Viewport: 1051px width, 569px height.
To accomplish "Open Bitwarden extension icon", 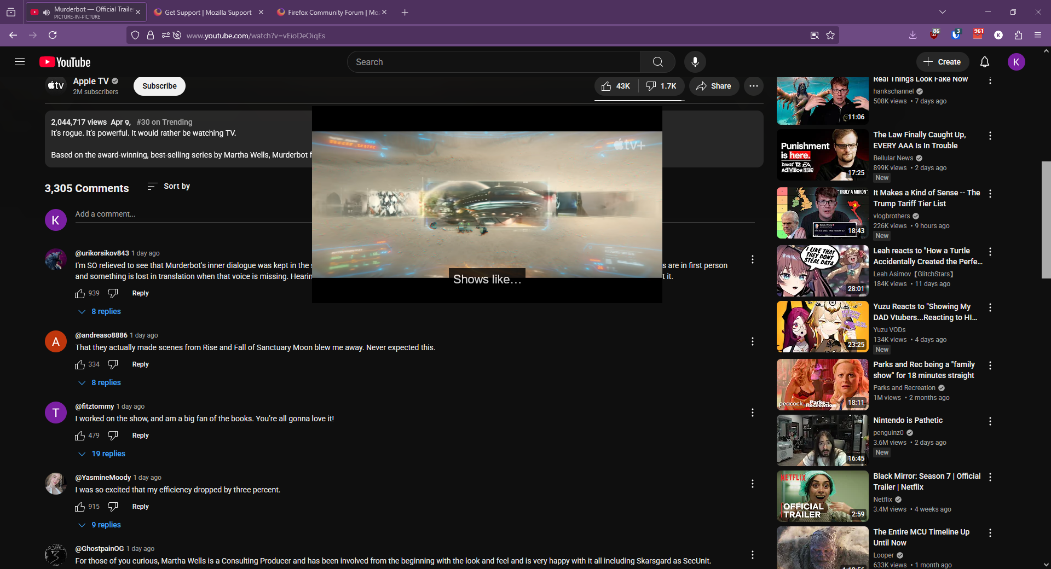I will point(956,35).
